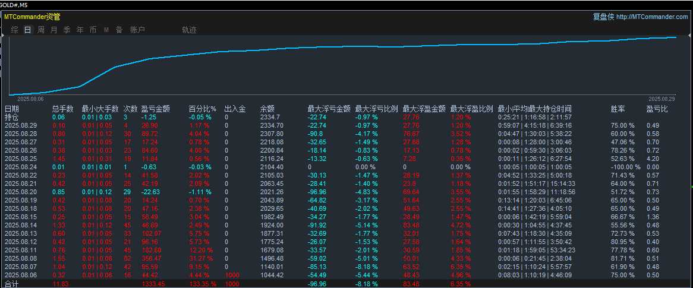The height and width of the screenshot is (288, 693).
Task: Click the MTCommander资管 title
Action: click(x=32, y=17)
